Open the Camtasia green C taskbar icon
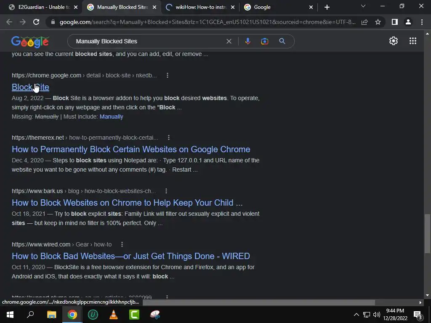 [x=134, y=315]
